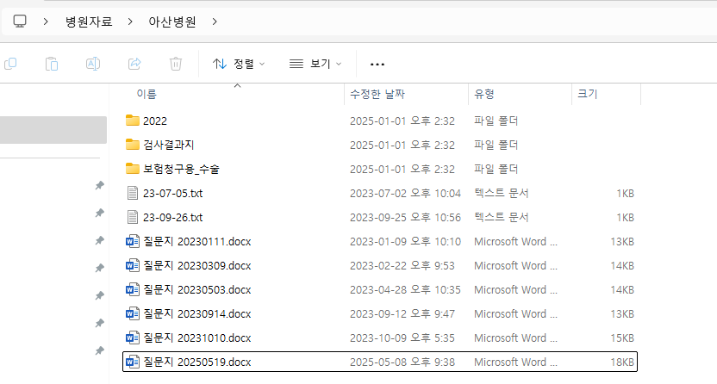Click date 2025-05-08 오후 9:38
717x384 pixels.
pos(402,362)
